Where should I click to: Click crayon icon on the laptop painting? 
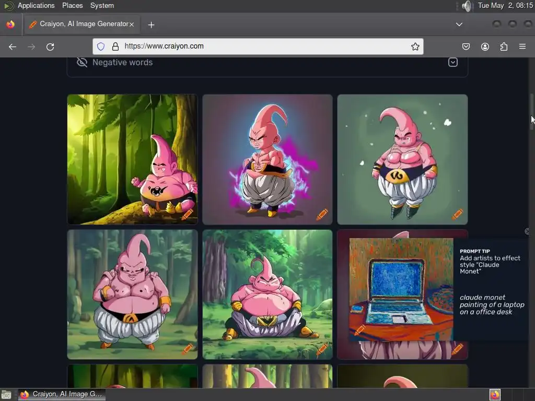point(359,330)
